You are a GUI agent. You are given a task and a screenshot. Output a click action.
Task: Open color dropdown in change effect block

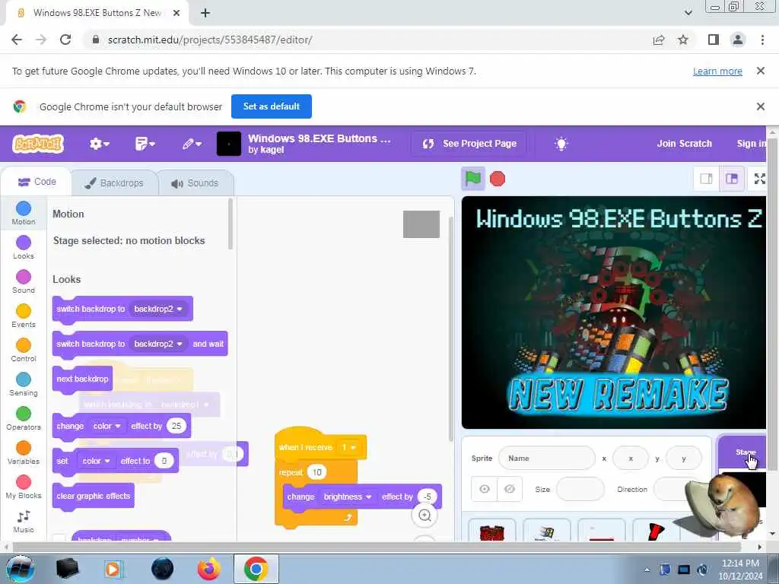(x=107, y=426)
